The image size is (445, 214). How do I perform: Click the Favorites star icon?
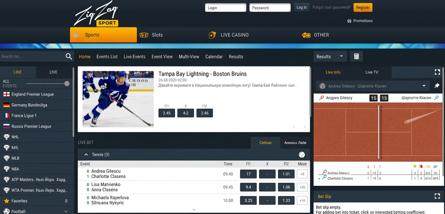[6, 201]
